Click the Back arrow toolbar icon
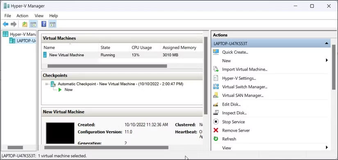Image resolution: width=338 pixels, height=160 pixels. [x=5, y=24]
